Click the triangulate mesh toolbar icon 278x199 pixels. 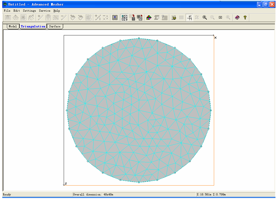124,18
